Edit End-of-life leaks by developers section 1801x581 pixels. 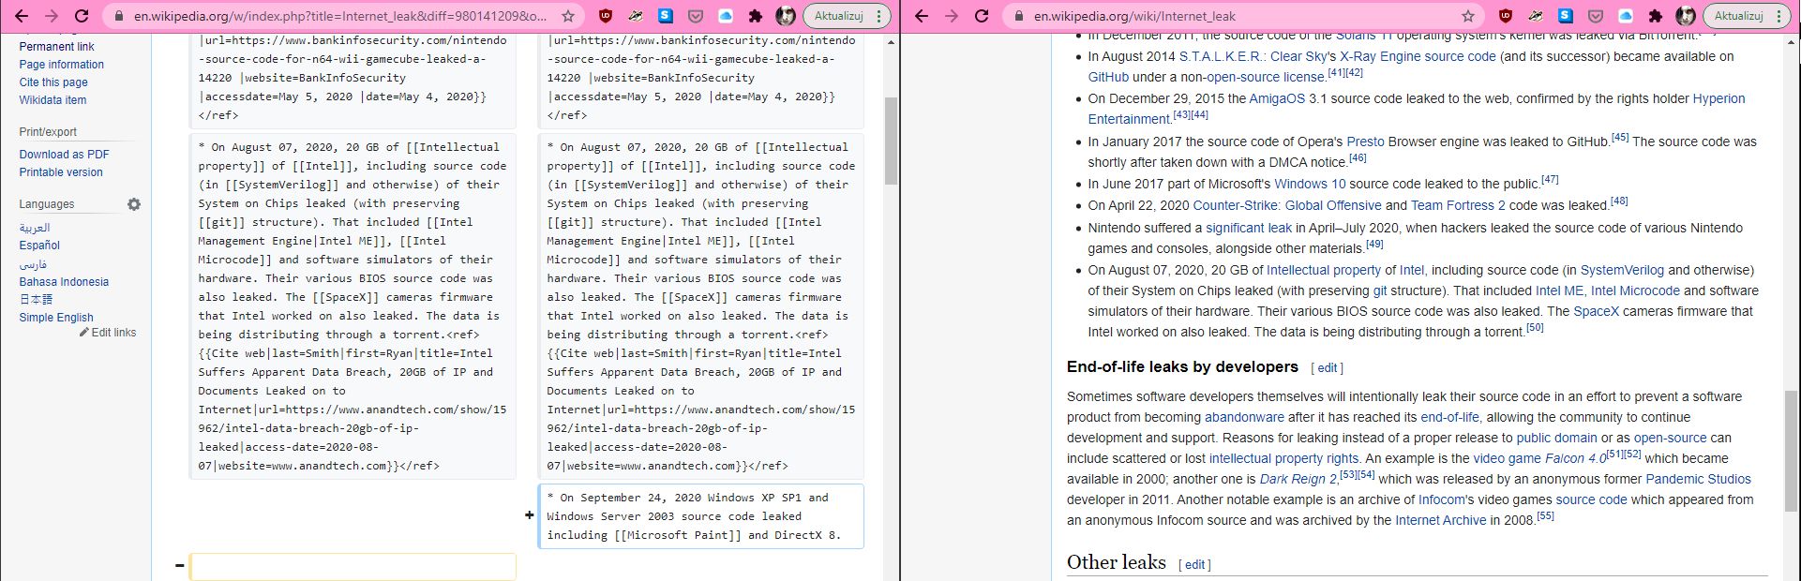1328,368
